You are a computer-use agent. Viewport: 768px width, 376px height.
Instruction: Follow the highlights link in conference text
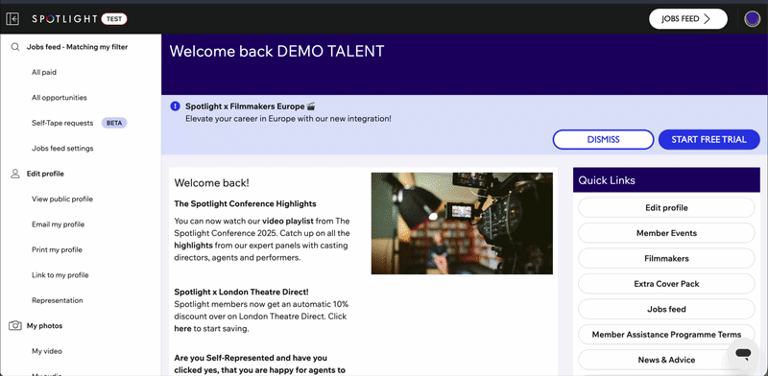(194, 246)
